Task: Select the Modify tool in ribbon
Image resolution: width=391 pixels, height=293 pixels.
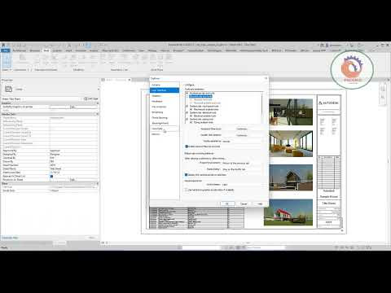Action: [x=7, y=61]
